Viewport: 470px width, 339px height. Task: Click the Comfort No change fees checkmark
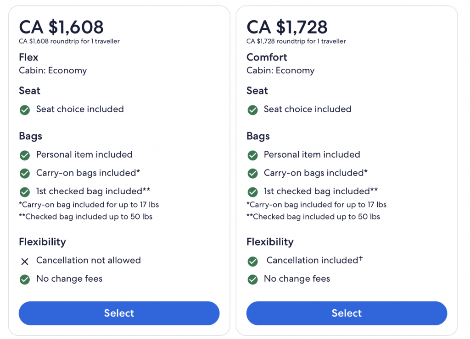[x=252, y=279]
